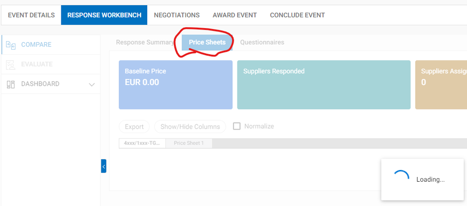Image resolution: width=467 pixels, height=206 pixels.
Task: Select the Conclude Event tab
Action: [297, 15]
